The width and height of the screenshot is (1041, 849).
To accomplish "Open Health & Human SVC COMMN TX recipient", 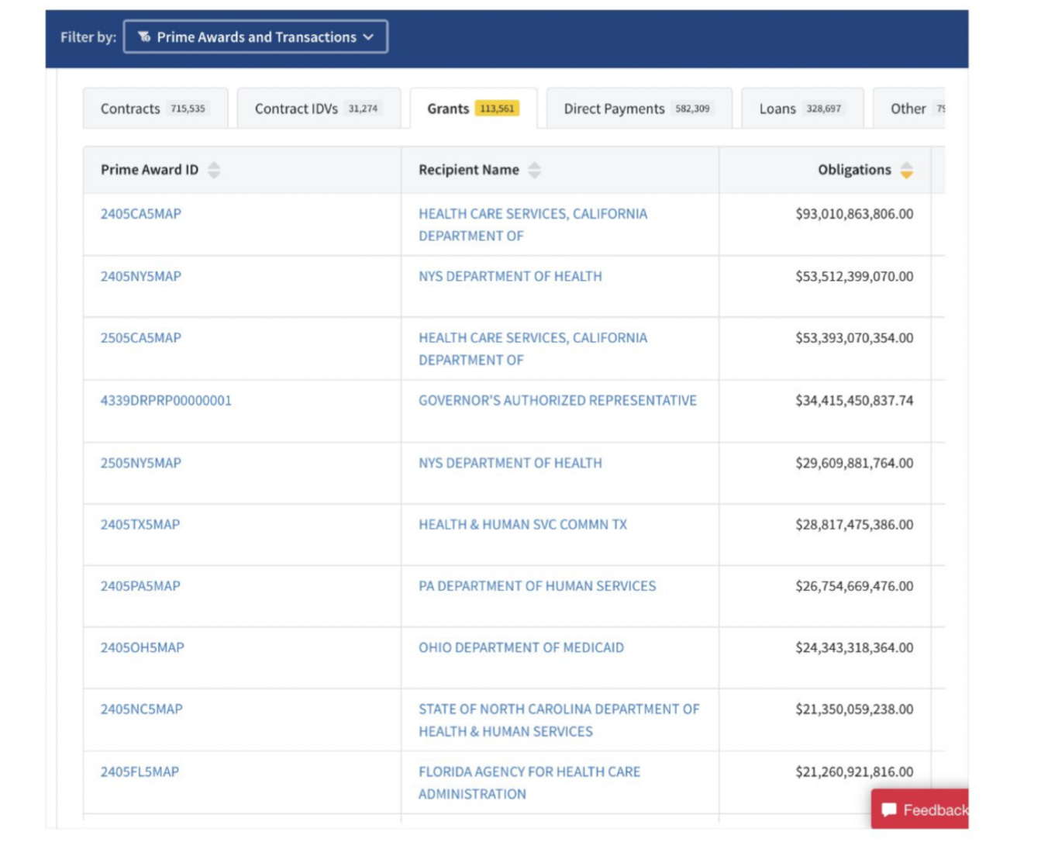I will [523, 525].
